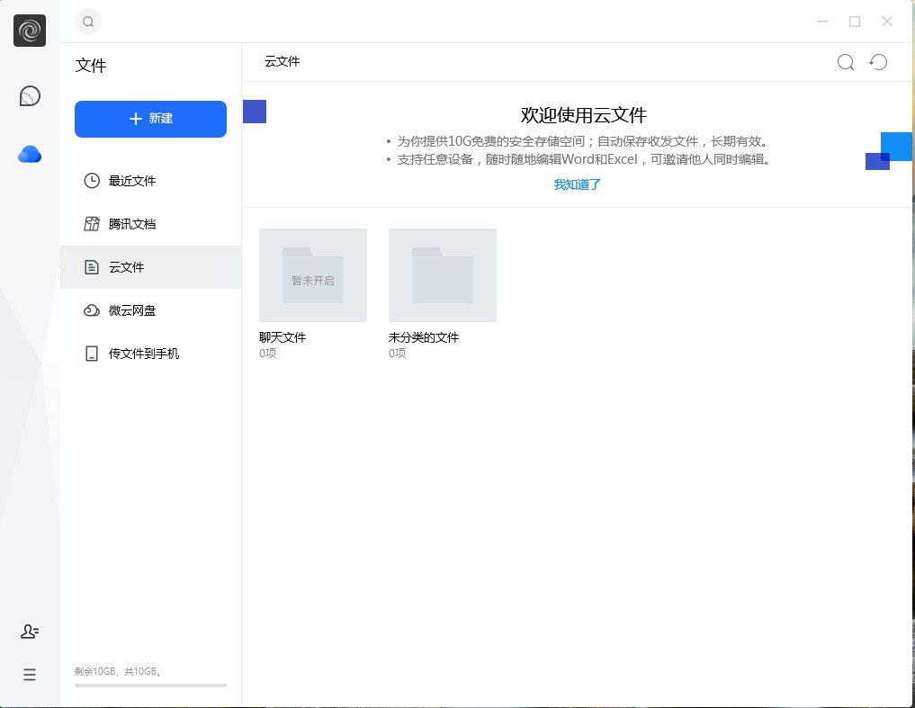
Task: Close the window
Action: pos(887,22)
